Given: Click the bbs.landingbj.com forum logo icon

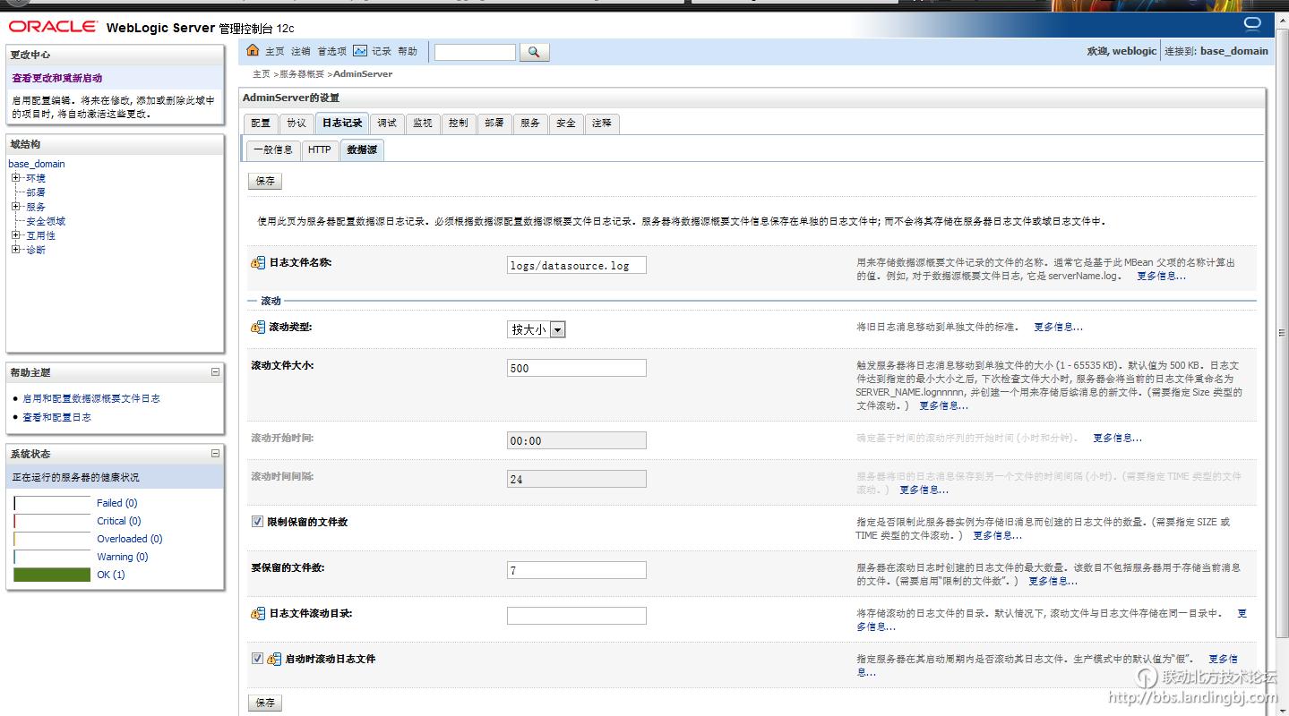Looking at the screenshot, I should point(1145,677).
